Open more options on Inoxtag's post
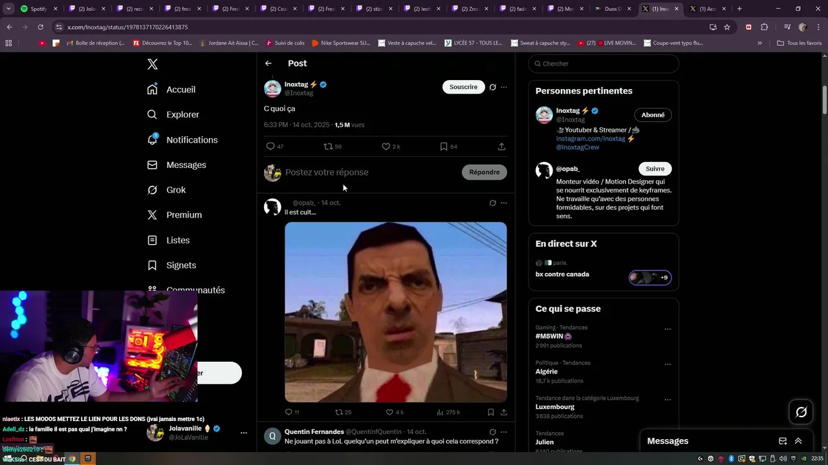This screenshot has height=465, width=828. point(504,87)
